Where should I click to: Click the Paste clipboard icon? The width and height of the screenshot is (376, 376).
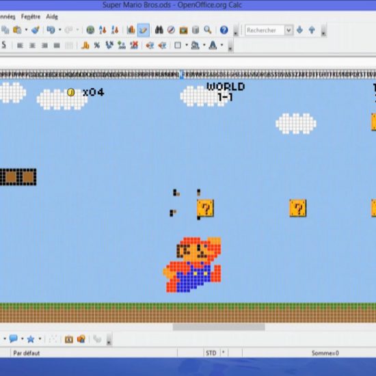point(17,30)
